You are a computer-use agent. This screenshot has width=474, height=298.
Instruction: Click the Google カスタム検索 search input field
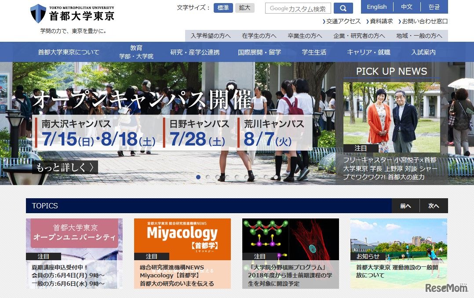(298, 7)
